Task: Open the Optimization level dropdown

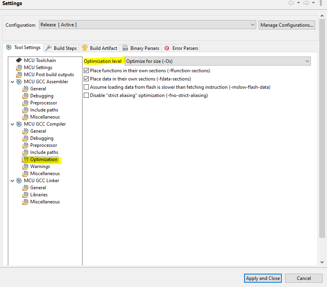Action: point(307,61)
